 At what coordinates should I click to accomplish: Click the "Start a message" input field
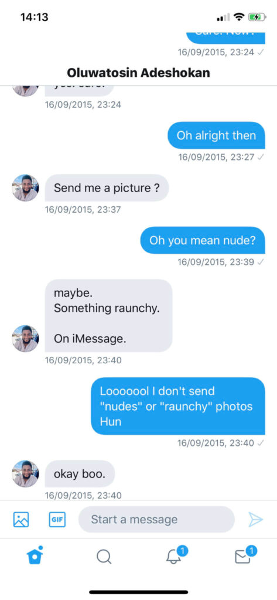tap(156, 519)
